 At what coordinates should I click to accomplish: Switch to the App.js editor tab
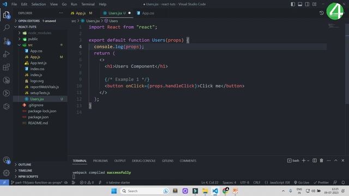coord(81,13)
